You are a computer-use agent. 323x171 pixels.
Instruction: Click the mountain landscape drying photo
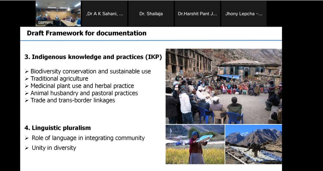coord(253,144)
